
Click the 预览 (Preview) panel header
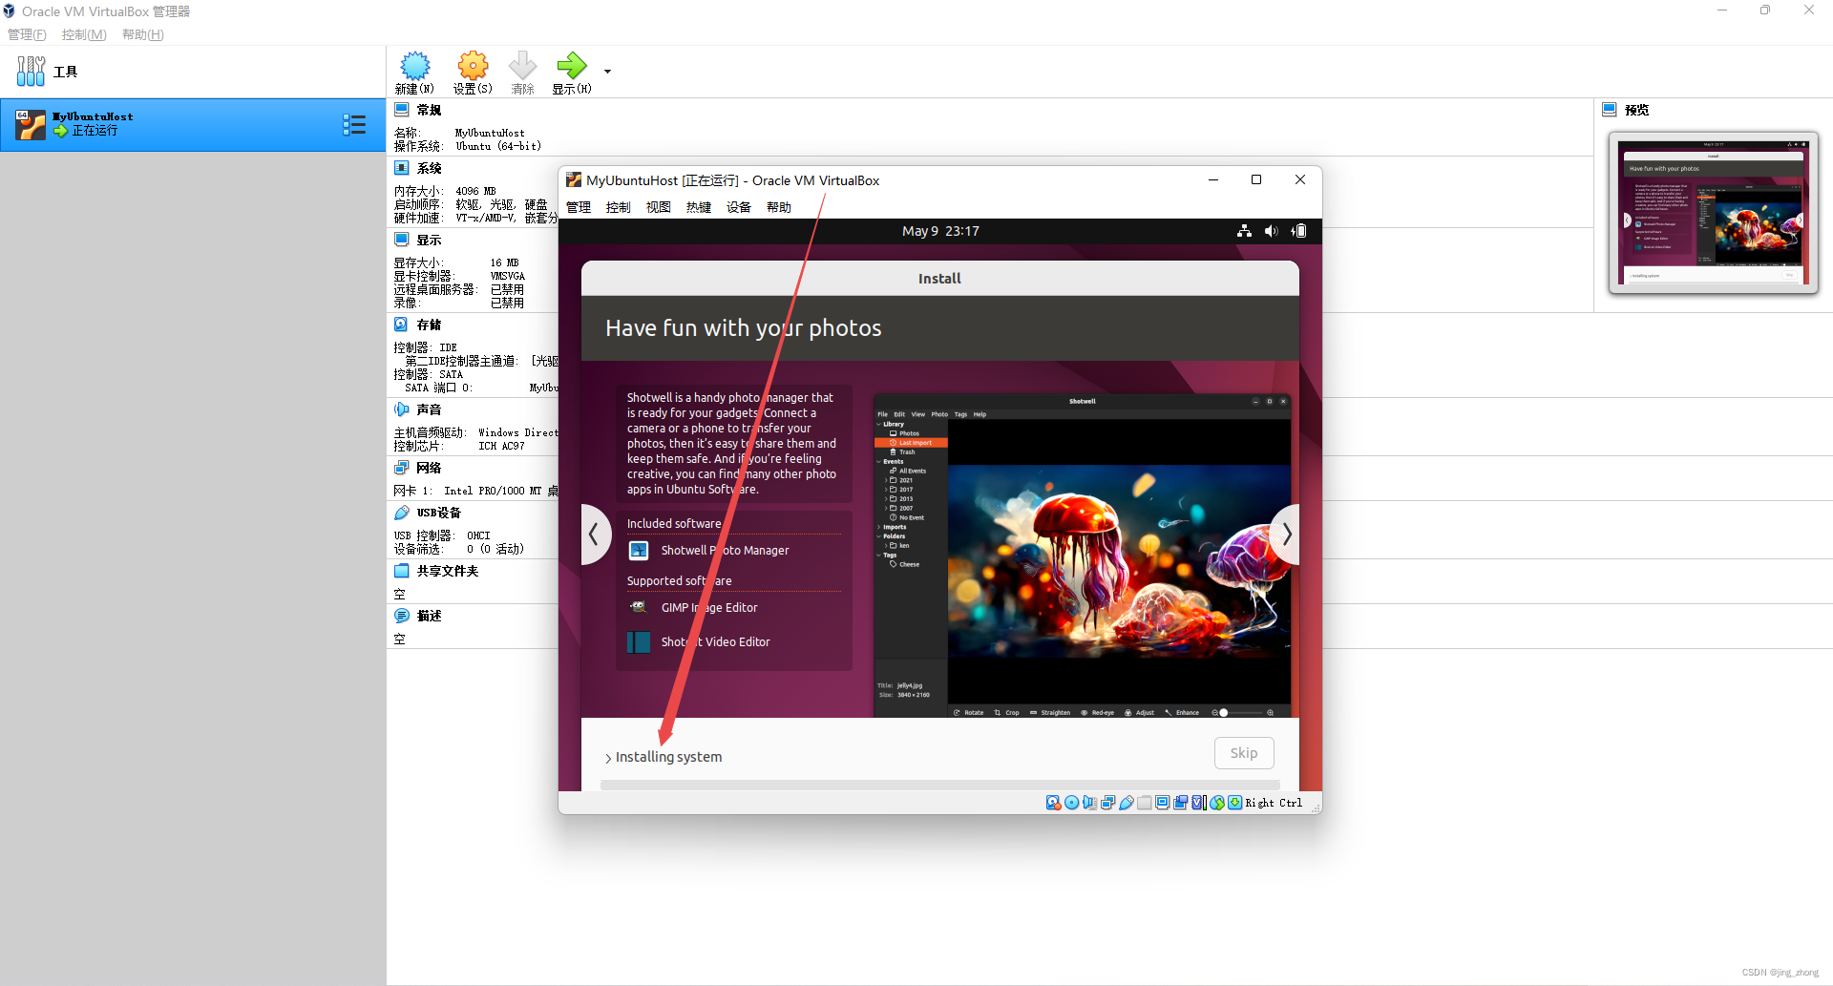[1636, 110]
